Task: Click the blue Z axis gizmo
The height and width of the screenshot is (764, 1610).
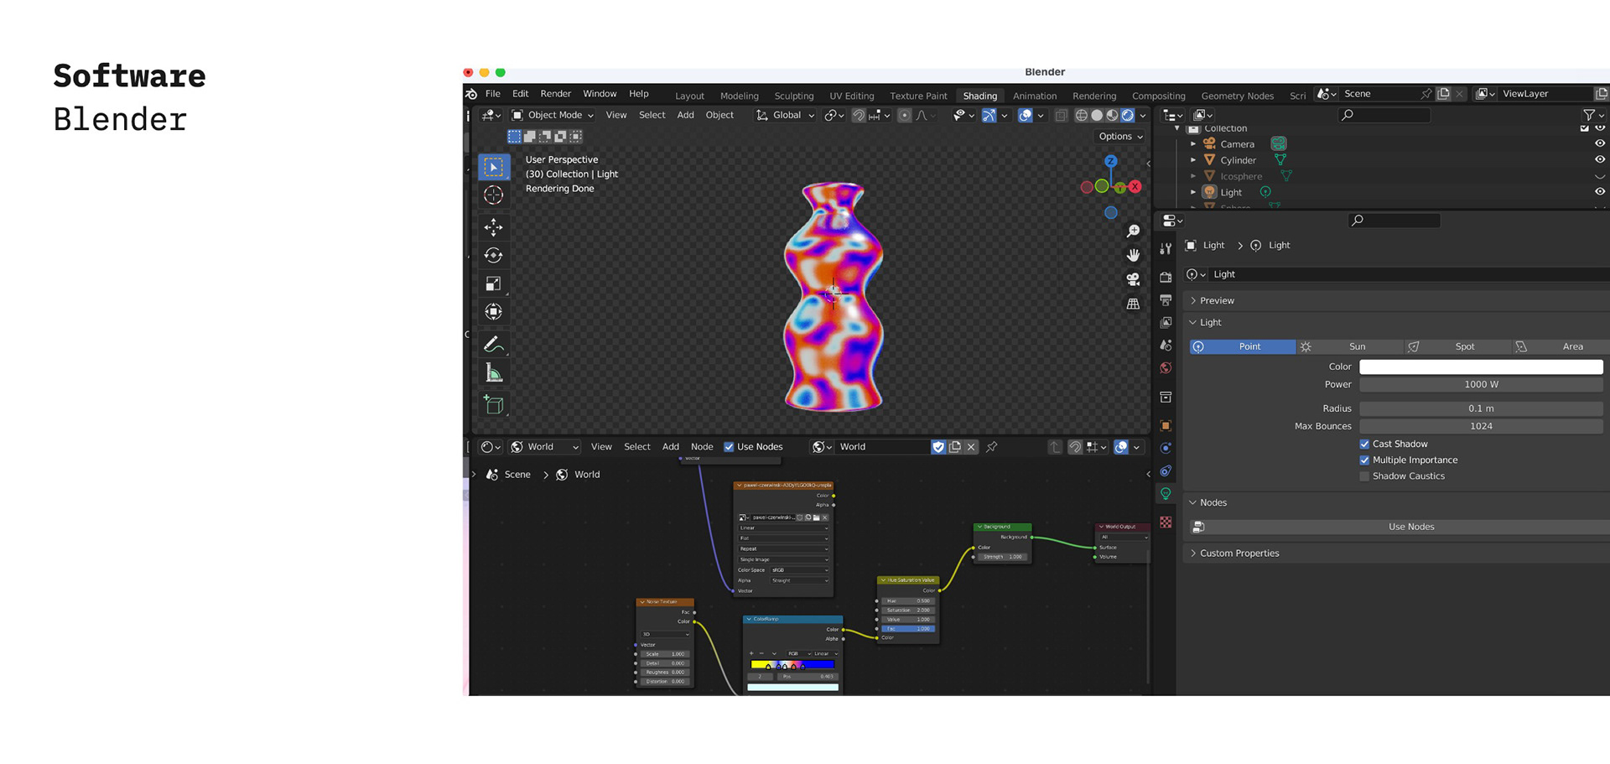Action: (1110, 161)
